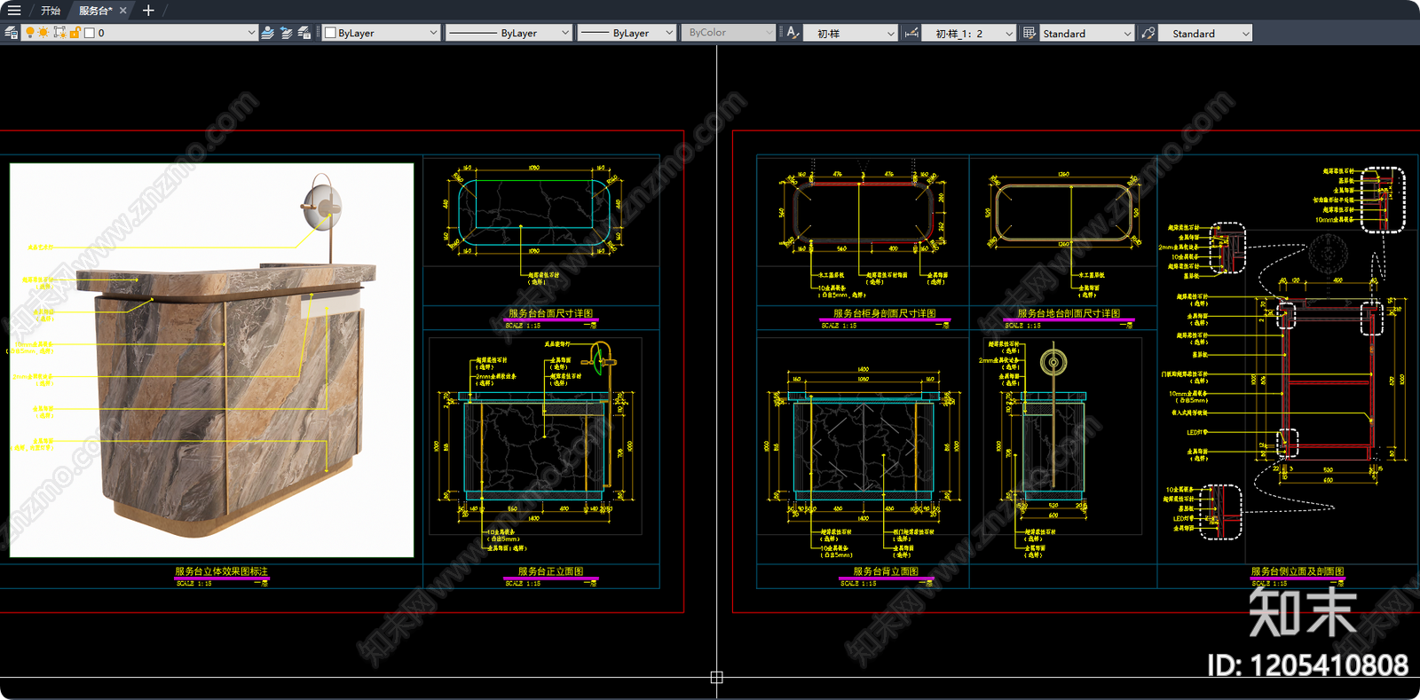Switch to the 开始 tab
1420x700 pixels.
click(x=51, y=11)
